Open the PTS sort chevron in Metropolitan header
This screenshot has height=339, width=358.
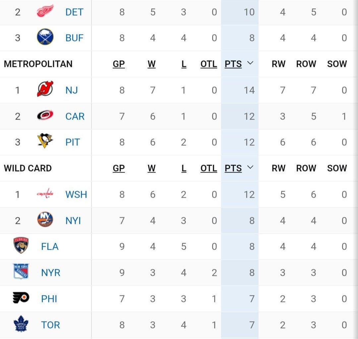(x=250, y=64)
